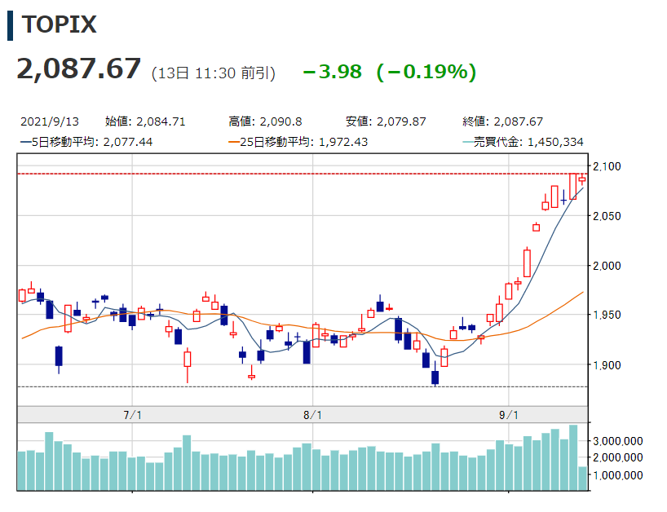Click the 9/1 date axis label
The width and height of the screenshot is (667, 512).
(x=509, y=415)
